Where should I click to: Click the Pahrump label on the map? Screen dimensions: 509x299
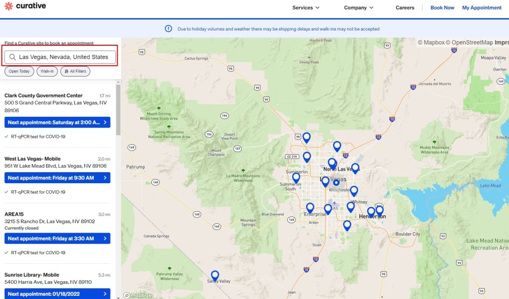(x=135, y=167)
